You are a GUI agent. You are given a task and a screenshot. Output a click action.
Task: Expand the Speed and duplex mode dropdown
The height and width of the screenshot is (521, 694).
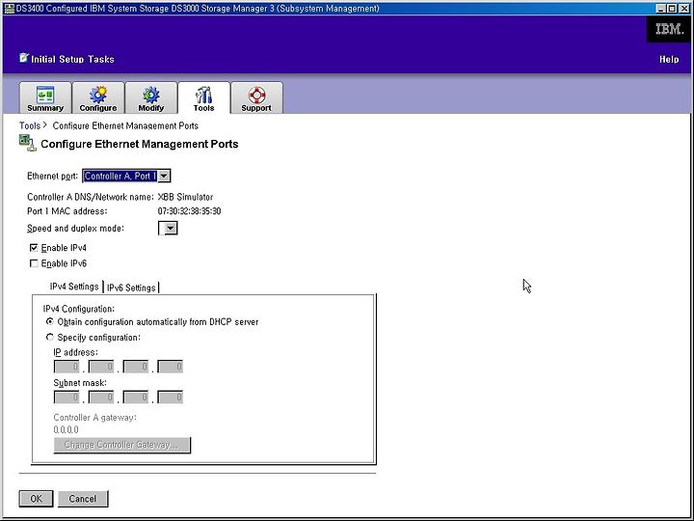[168, 228]
